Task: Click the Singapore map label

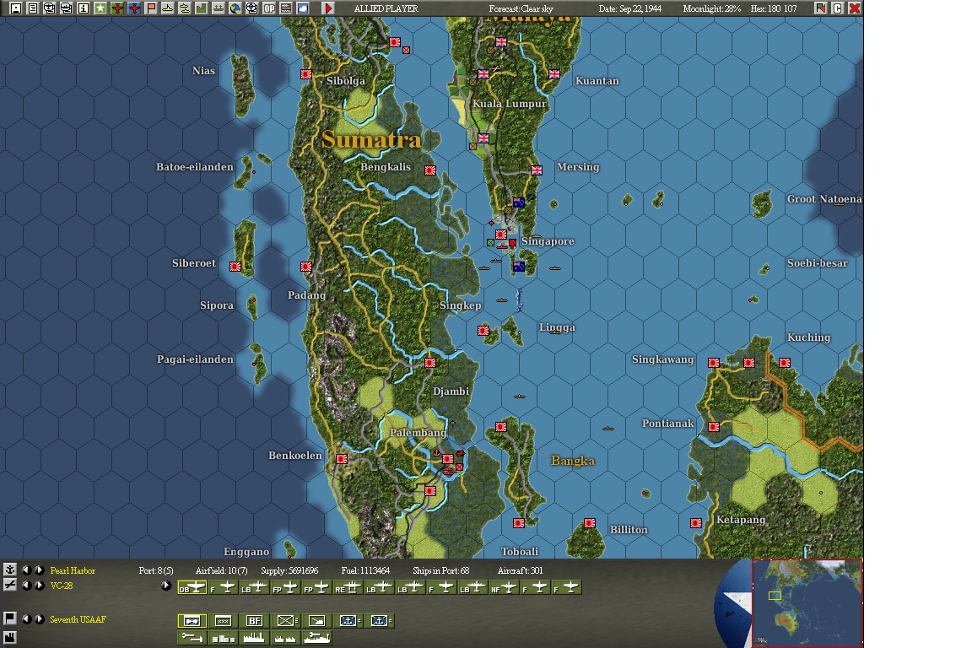Action: point(548,240)
